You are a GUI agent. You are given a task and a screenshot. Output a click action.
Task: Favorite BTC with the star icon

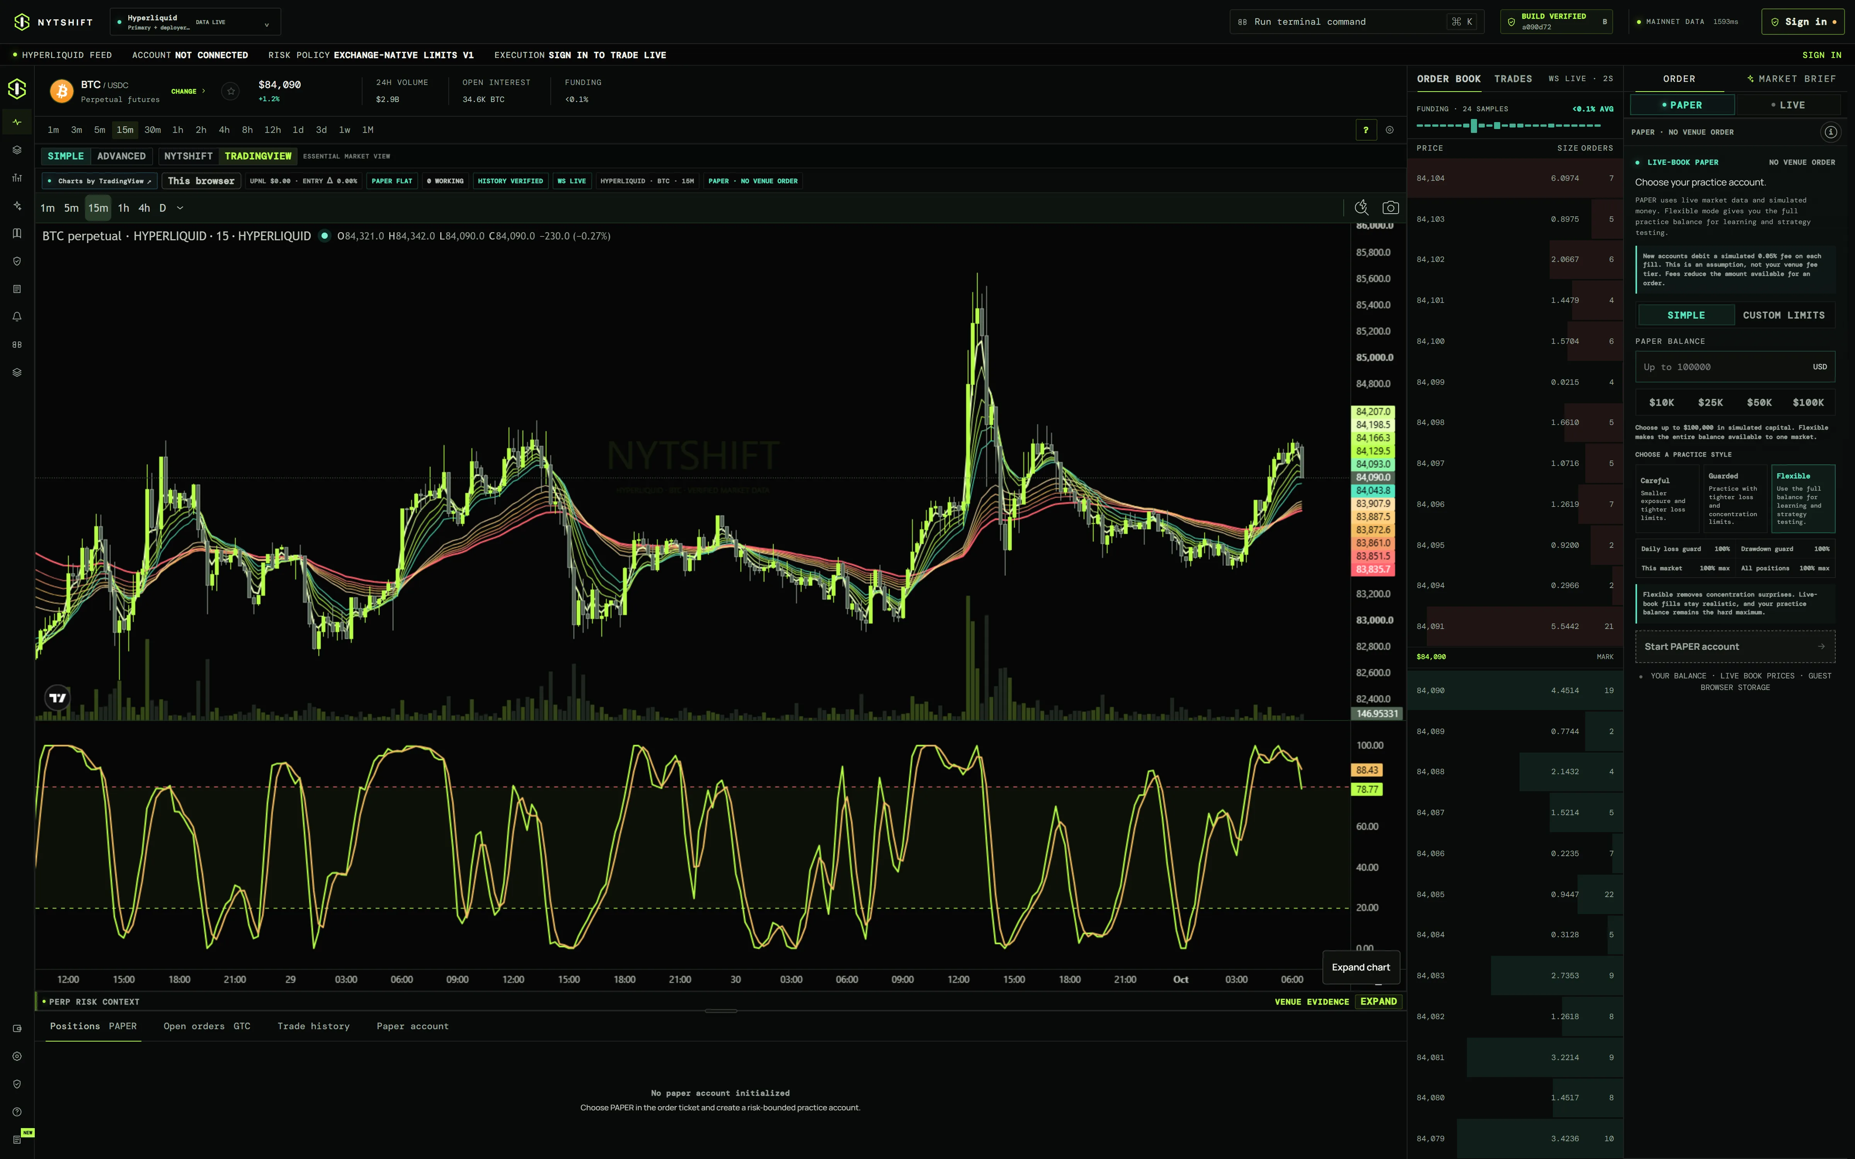pyautogui.click(x=231, y=91)
